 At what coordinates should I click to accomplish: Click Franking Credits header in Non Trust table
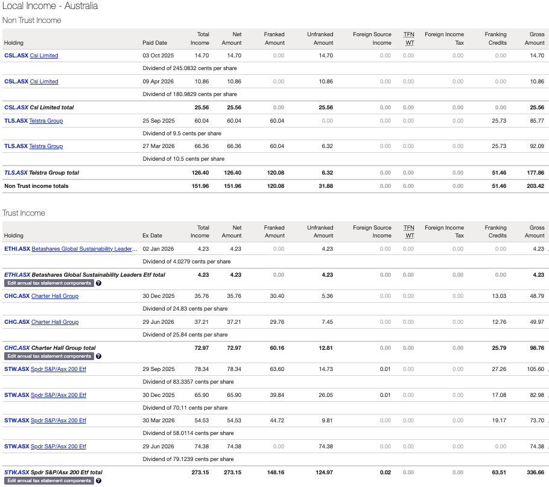click(x=495, y=39)
